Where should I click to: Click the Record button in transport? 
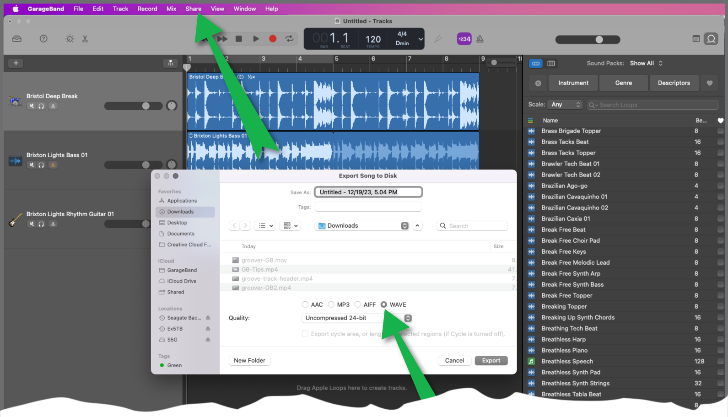pyautogui.click(x=273, y=39)
